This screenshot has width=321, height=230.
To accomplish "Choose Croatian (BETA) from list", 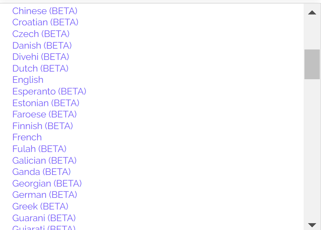I will [45, 22].
